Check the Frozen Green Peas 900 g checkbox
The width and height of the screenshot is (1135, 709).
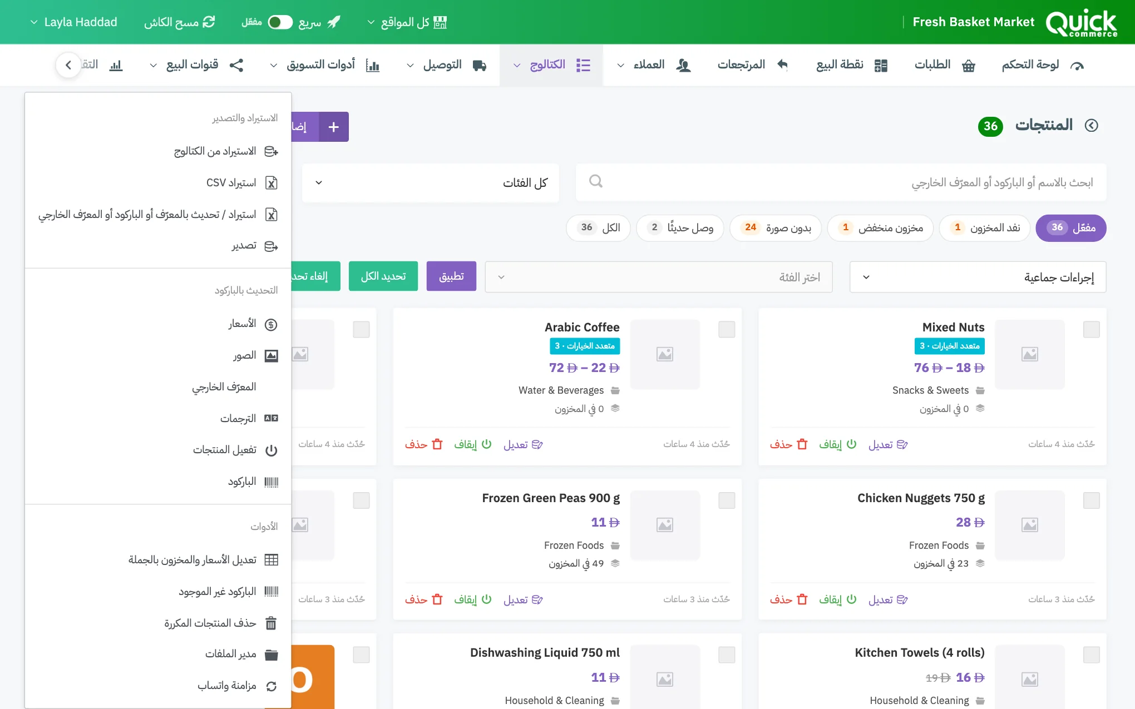coord(727,500)
